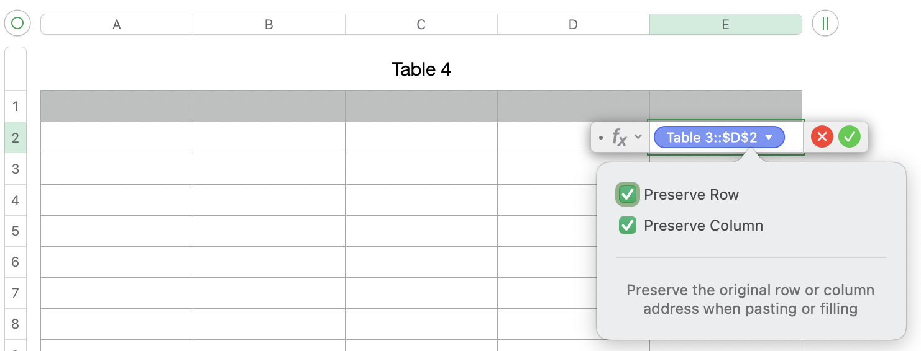The image size is (921, 351).
Task: Select column D header
Action: pyautogui.click(x=573, y=25)
